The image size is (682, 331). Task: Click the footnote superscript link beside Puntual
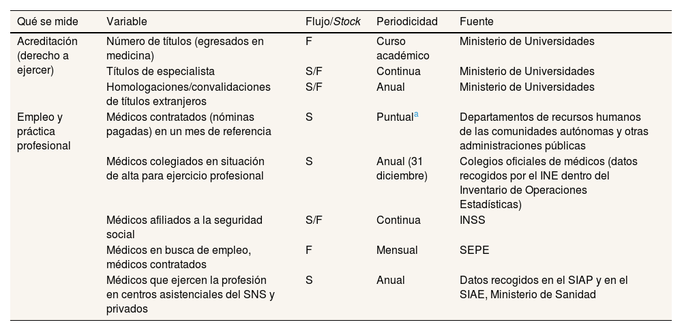coord(416,114)
